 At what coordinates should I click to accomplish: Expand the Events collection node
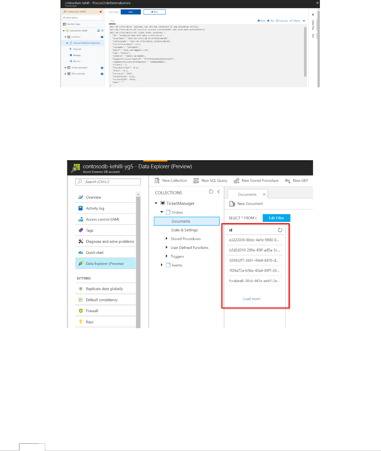pos(162,265)
